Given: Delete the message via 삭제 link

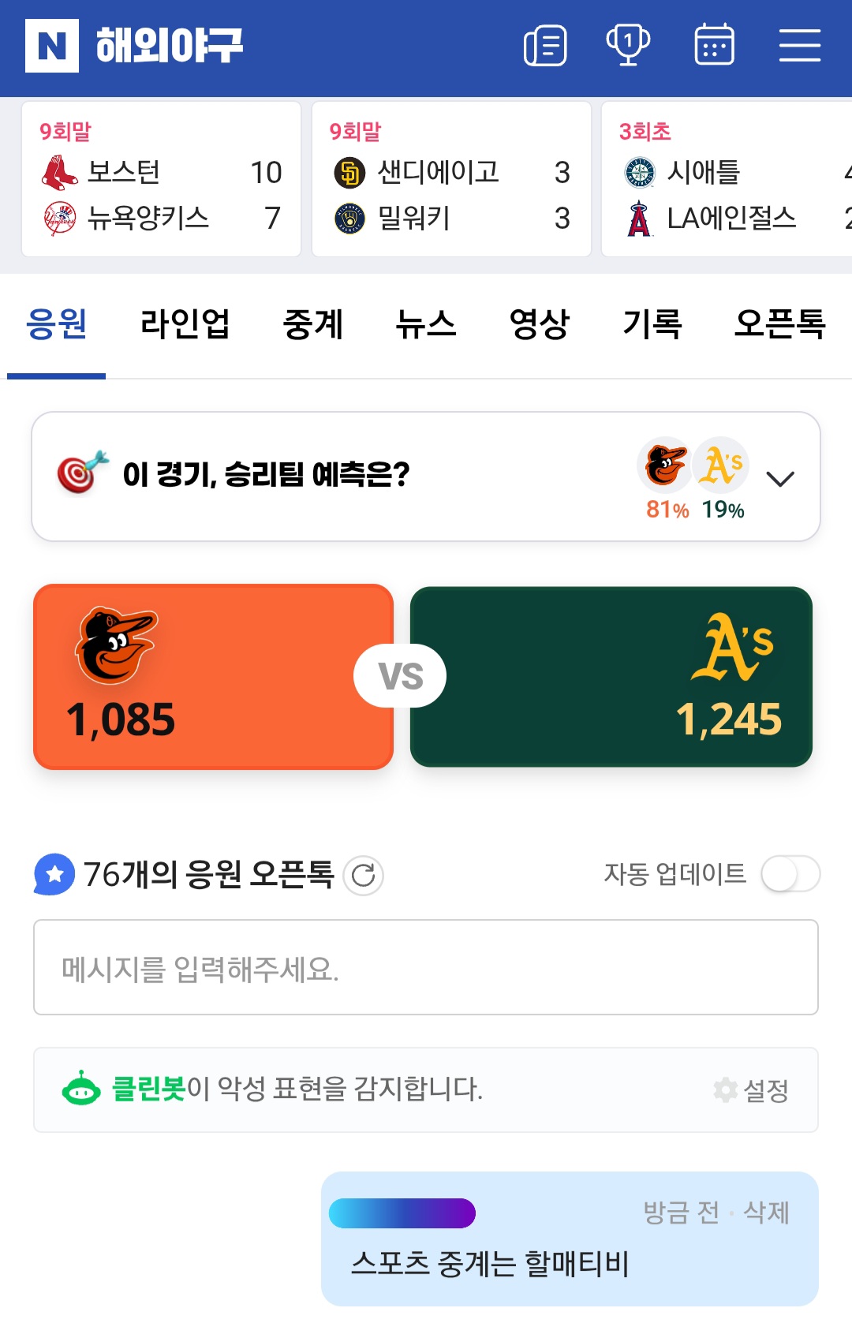Looking at the screenshot, I should (x=766, y=1213).
